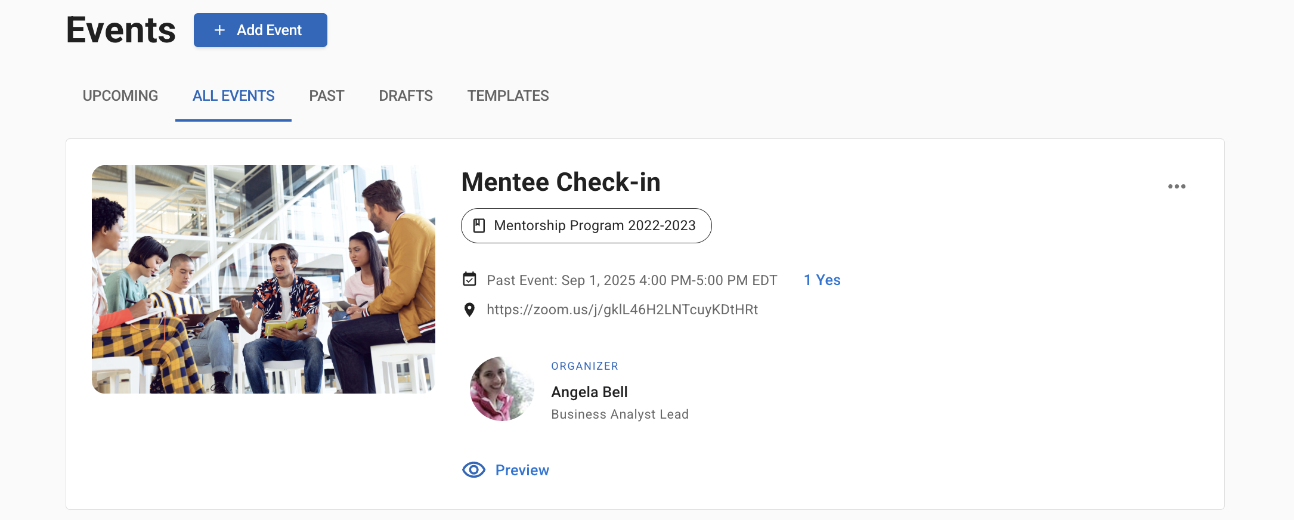
Task: Go to the Drafts tab
Action: (405, 96)
